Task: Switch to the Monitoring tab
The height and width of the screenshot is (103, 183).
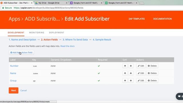Action: pos(37,33)
